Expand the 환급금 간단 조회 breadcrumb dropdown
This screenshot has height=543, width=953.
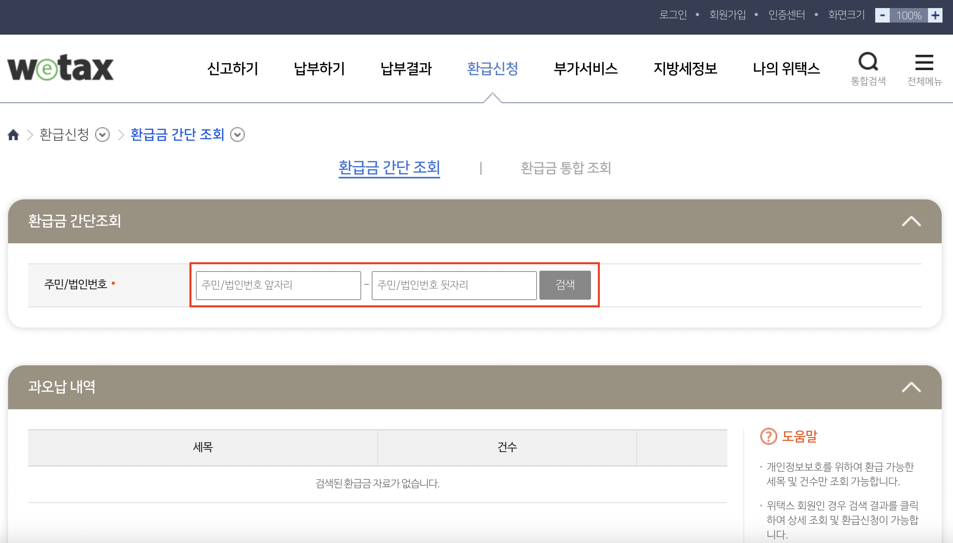click(237, 135)
